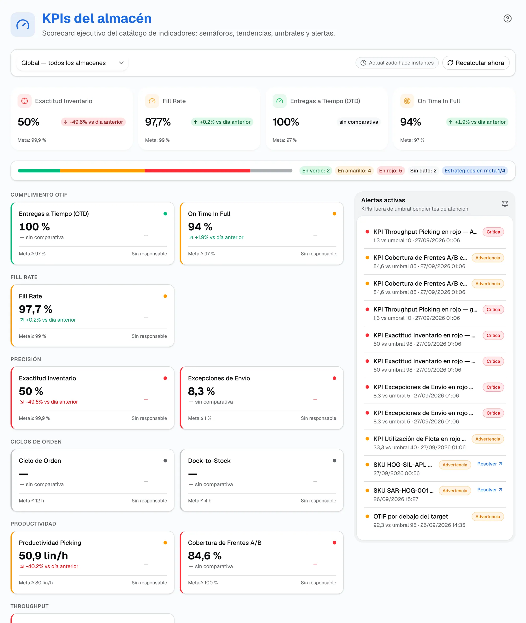The image size is (526, 623).
Task: Click the gauge logo beside KPIs del almacén
Action: coord(23,24)
